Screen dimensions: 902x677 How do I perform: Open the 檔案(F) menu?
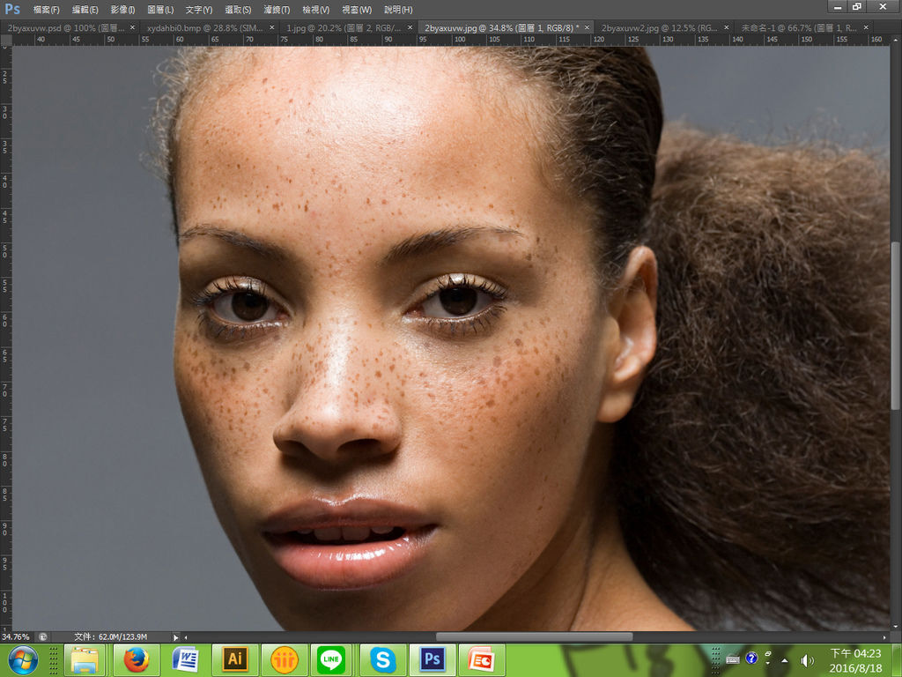46,10
